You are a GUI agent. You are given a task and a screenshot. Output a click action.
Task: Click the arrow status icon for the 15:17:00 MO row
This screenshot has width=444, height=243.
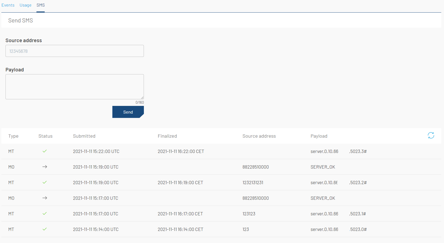[45, 198]
